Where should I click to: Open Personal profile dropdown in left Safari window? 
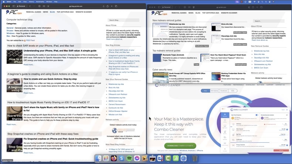coord(22,6)
